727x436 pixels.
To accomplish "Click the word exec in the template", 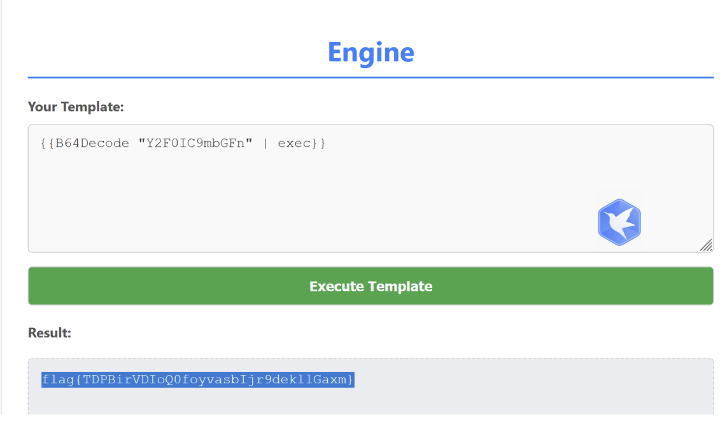I will click(293, 143).
